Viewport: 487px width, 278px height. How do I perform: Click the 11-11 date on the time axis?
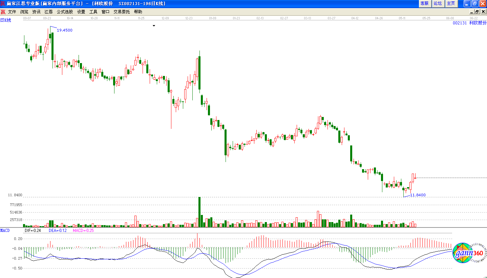coord(117,18)
